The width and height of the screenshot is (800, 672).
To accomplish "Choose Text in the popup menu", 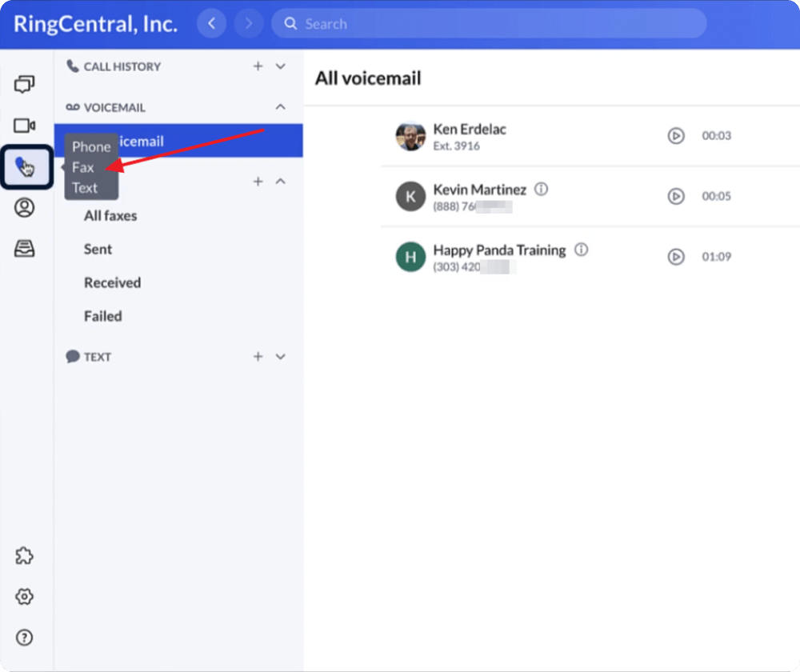I will click(x=85, y=188).
